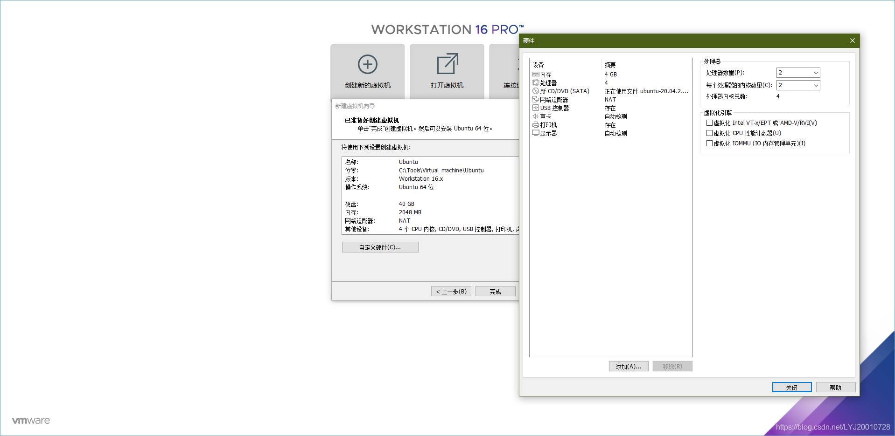
Task: Click the '40 GB' hard disk value
Action: coord(406,204)
